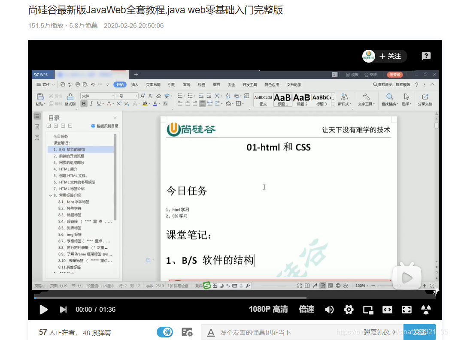Select the 开始 ribbon tab
Image resolution: width=452 pixels, height=340 pixels.
(120, 84)
